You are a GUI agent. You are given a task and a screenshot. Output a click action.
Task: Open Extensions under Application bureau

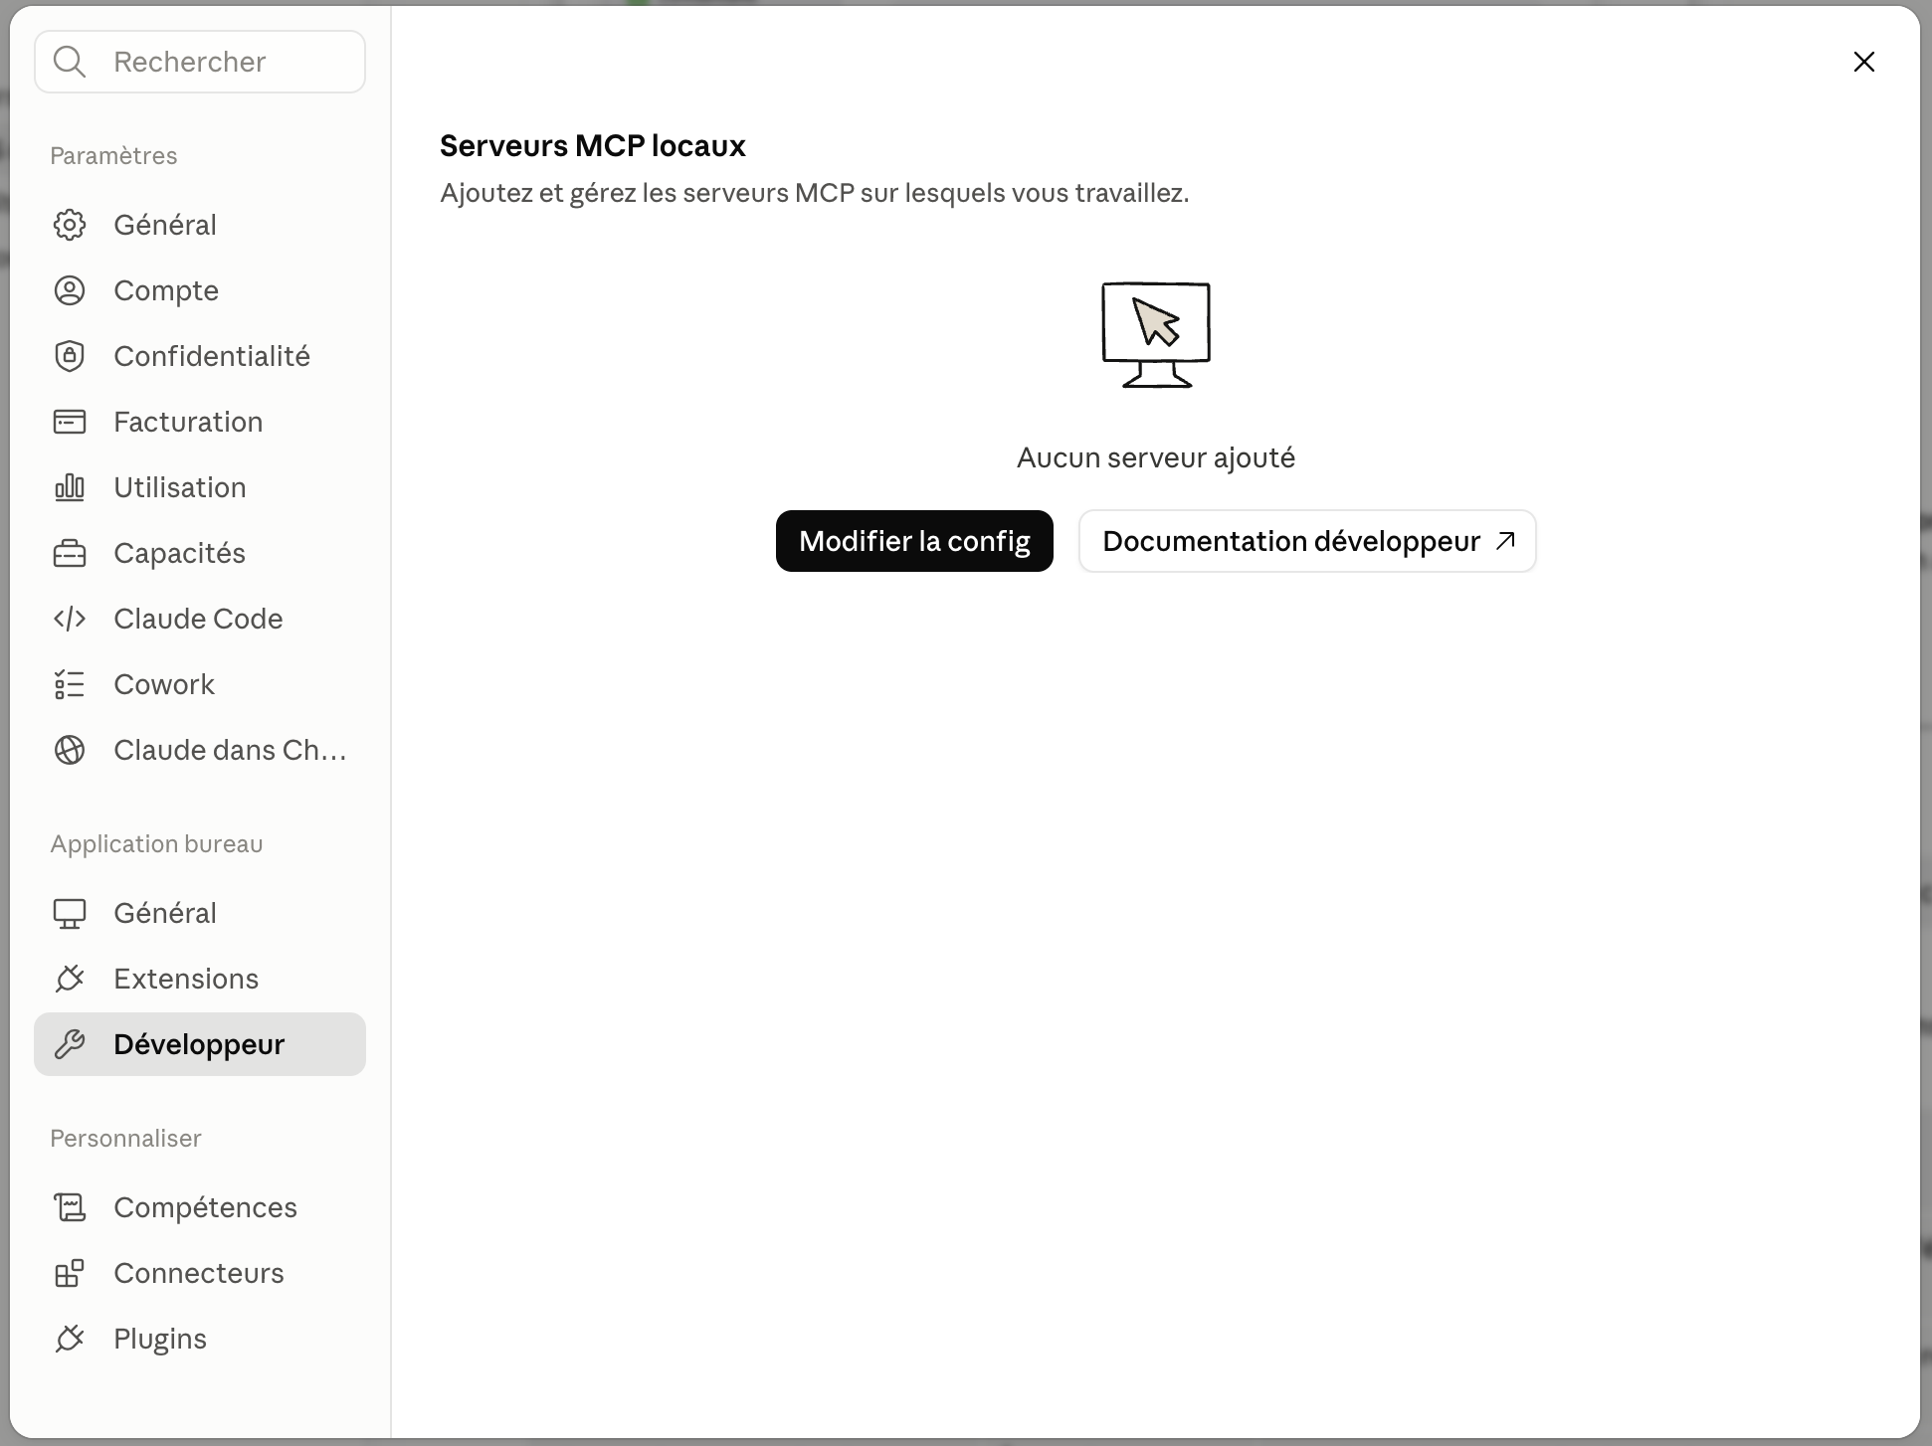(x=200, y=979)
